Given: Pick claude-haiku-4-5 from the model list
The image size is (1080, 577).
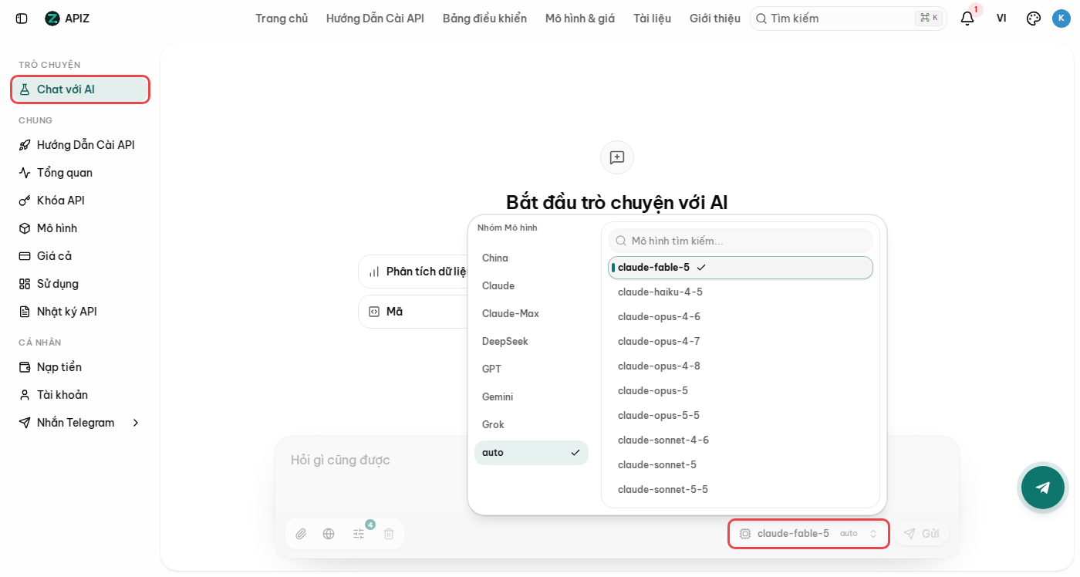Looking at the screenshot, I should [x=741, y=292].
